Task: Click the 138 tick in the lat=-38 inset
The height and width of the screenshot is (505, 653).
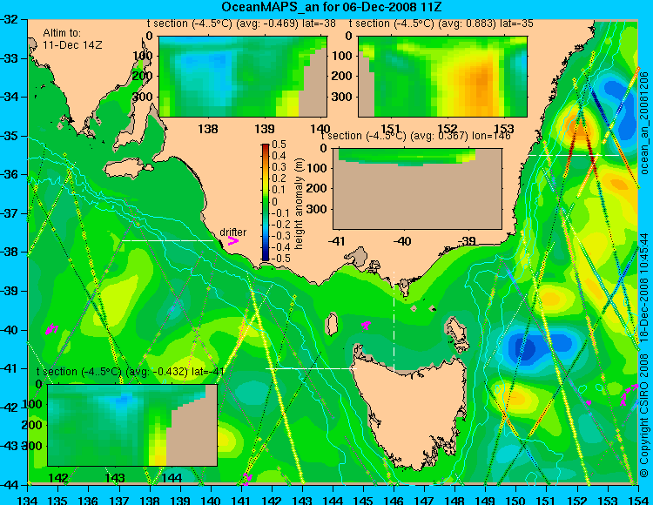Action: 208,129
